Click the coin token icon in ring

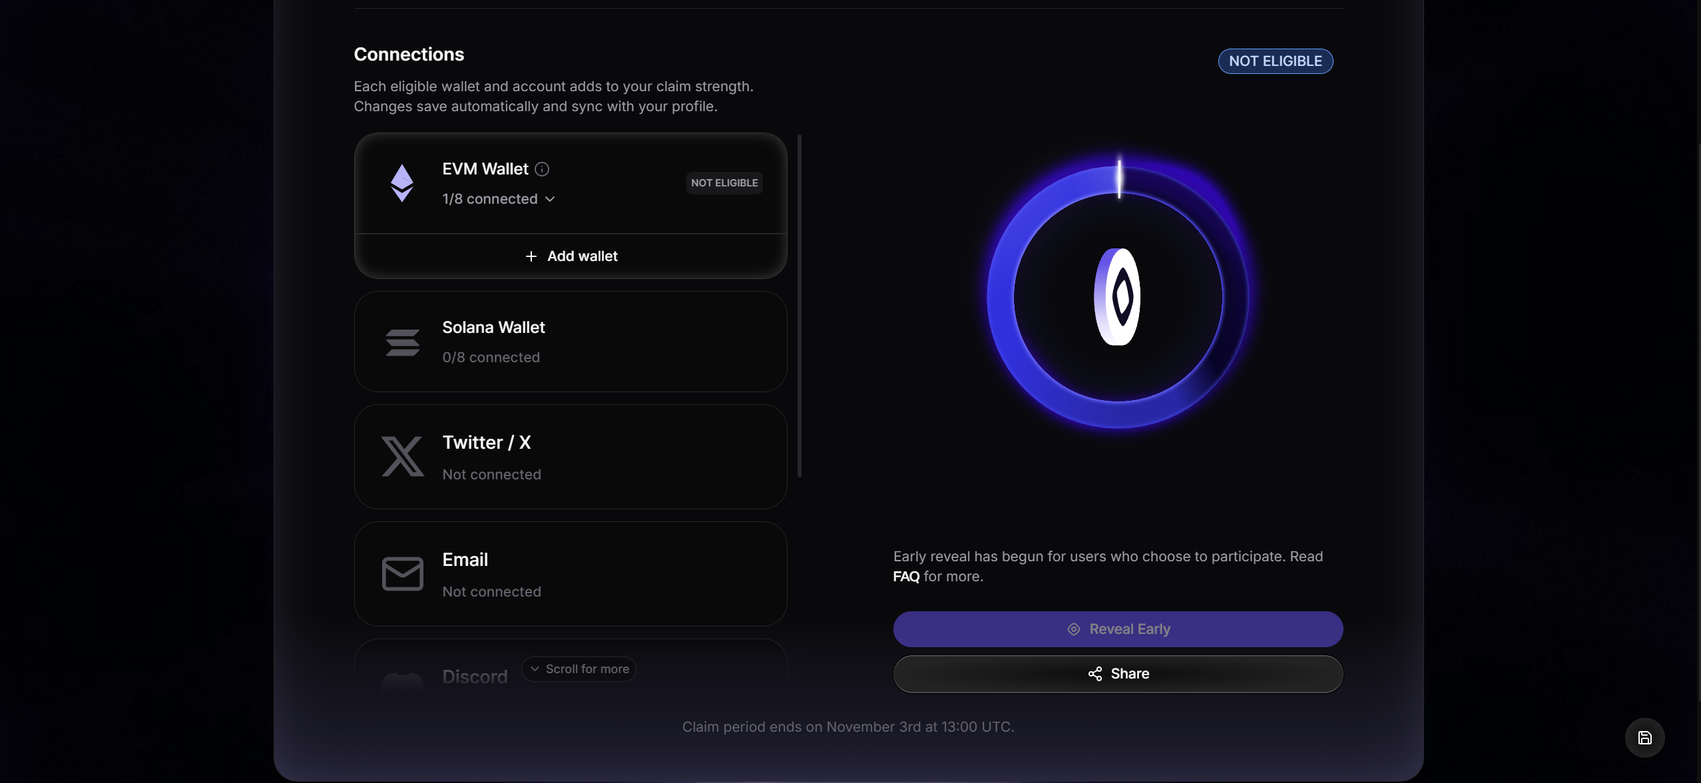click(1118, 297)
